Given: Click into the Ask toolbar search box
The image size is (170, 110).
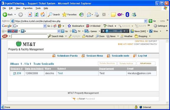Looking at the screenshot, I should pos(29,36).
